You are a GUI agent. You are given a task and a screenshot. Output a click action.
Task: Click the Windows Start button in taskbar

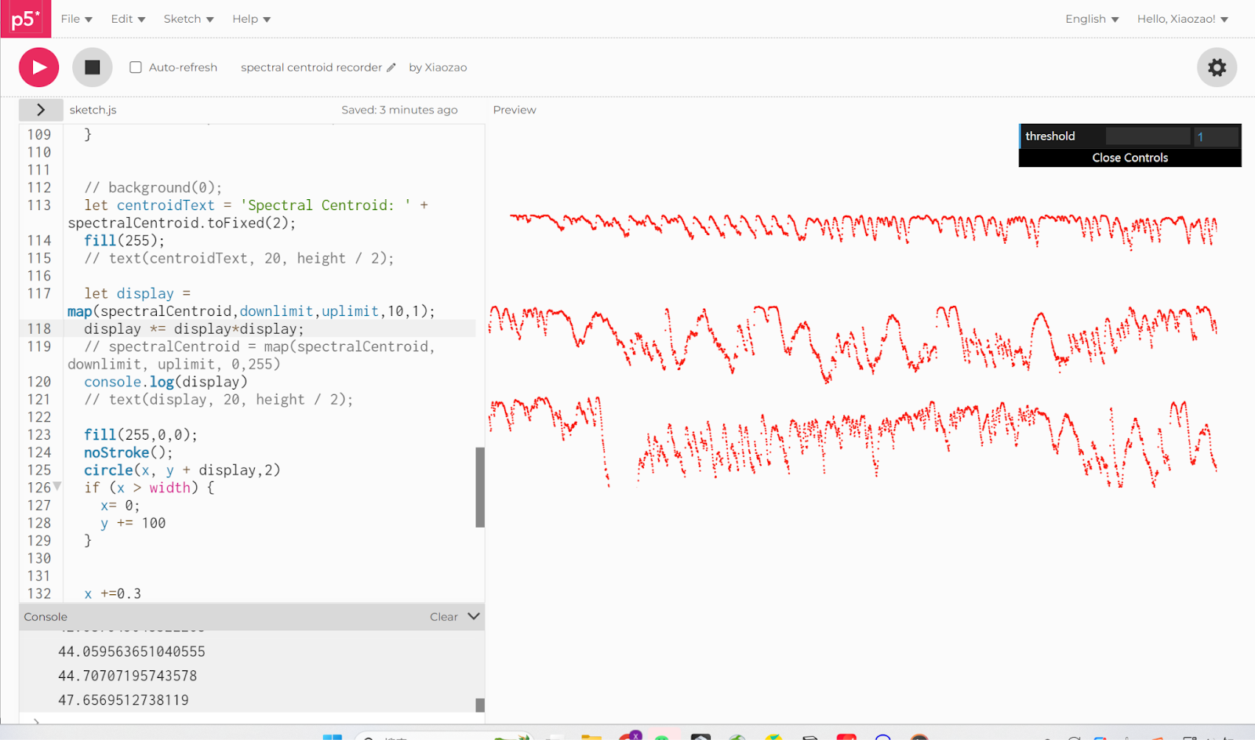coord(333,737)
